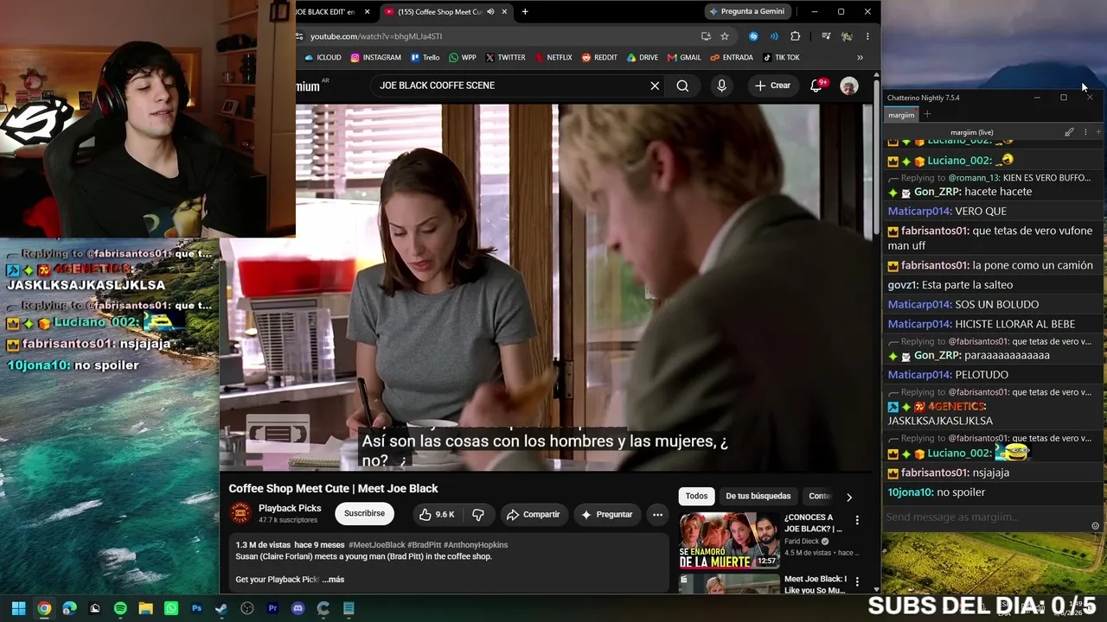Open the SE ENAMORÓ DE LA MUERTE thumbnail

[729, 541]
